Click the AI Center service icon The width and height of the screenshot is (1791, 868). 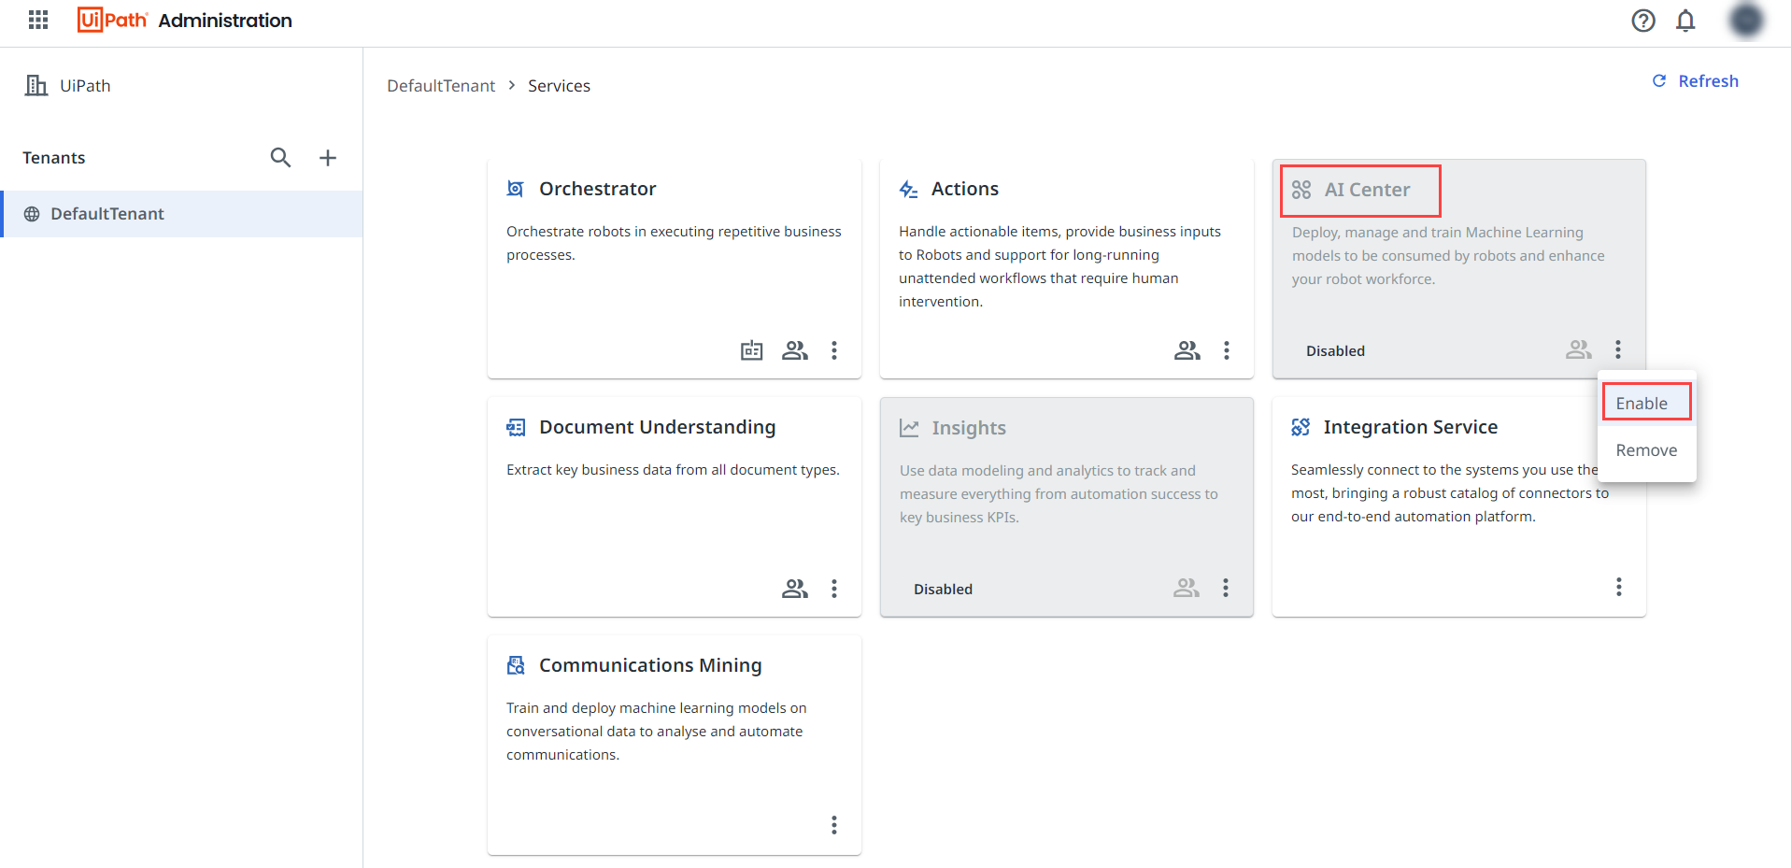tap(1301, 190)
